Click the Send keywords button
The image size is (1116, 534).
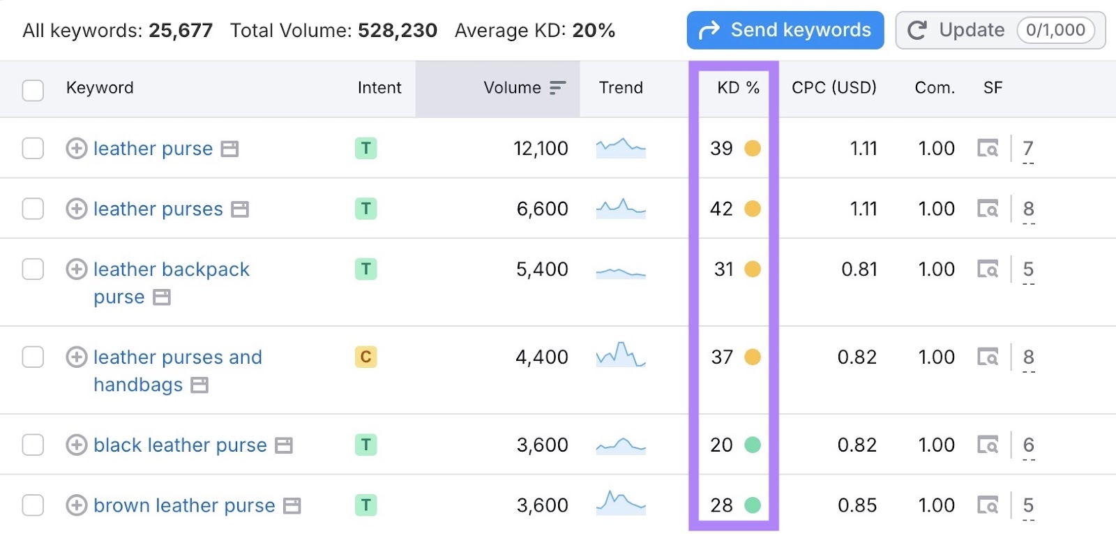tap(785, 31)
